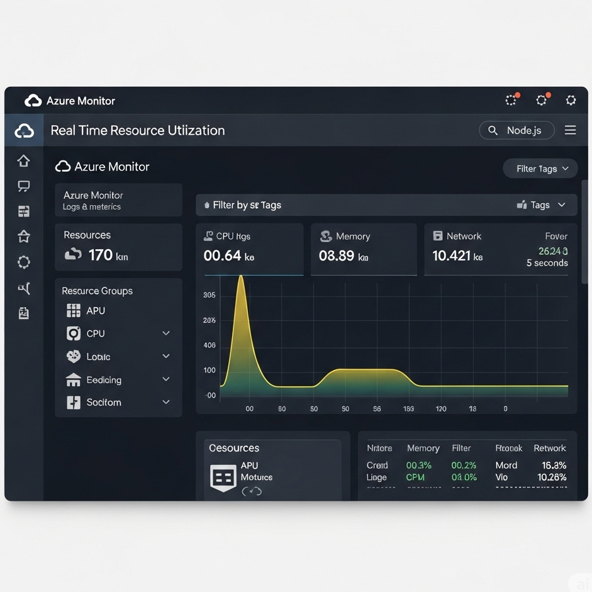Open the Filter Tags dropdown
The height and width of the screenshot is (592, 592).
[x=540, y=169]
